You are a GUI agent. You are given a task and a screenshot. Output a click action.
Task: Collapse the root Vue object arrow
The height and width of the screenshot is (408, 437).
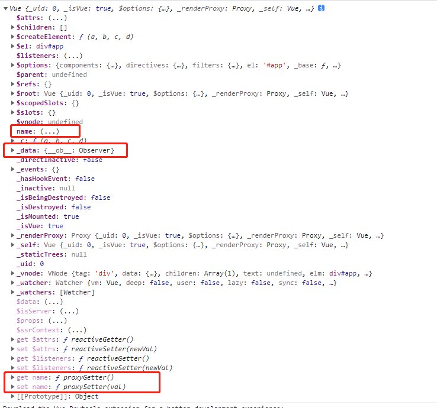tap(5, 9)
